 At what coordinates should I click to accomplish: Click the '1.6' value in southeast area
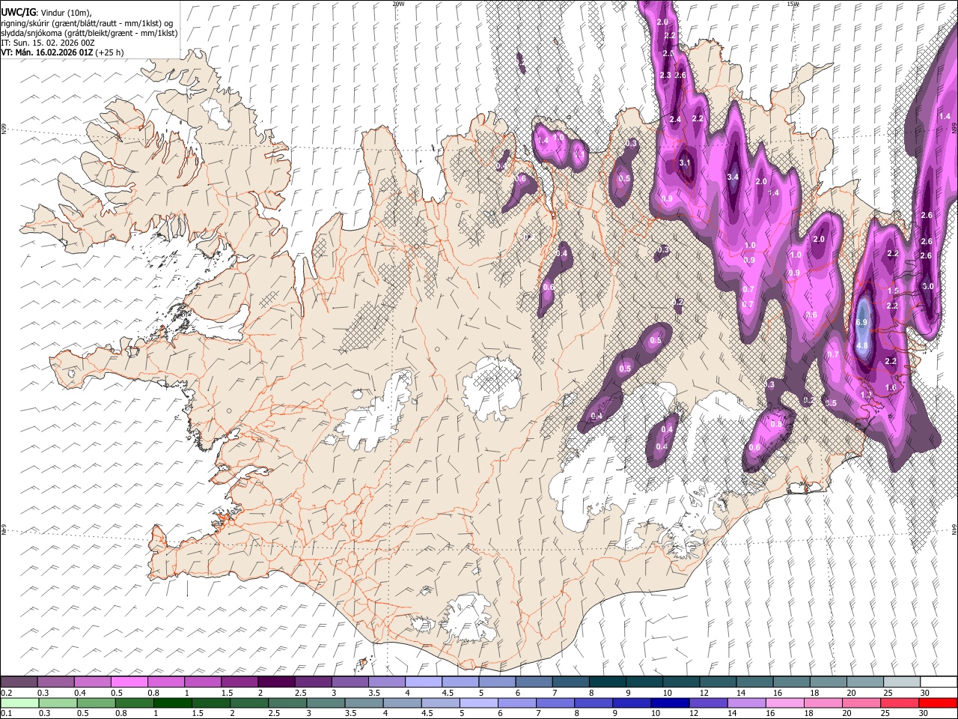coord(891,387)
